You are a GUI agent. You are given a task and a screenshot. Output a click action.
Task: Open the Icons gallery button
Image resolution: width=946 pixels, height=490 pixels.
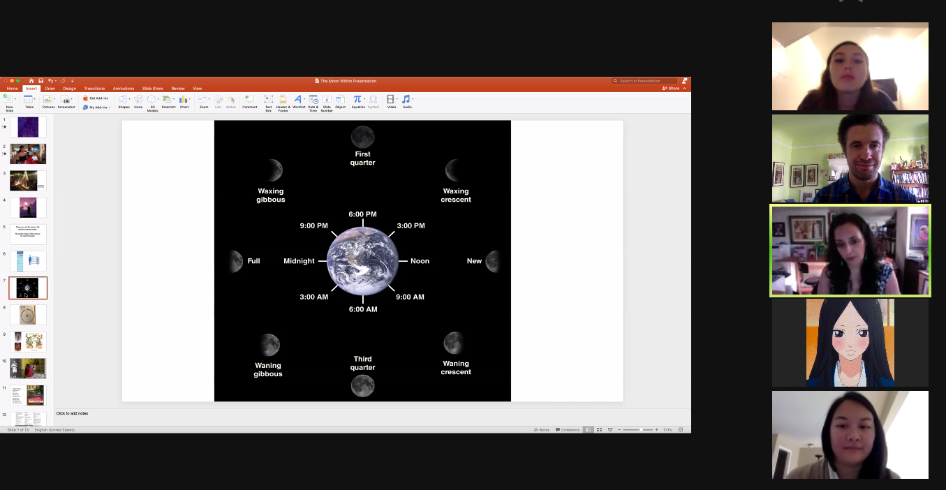click(138, 100)
